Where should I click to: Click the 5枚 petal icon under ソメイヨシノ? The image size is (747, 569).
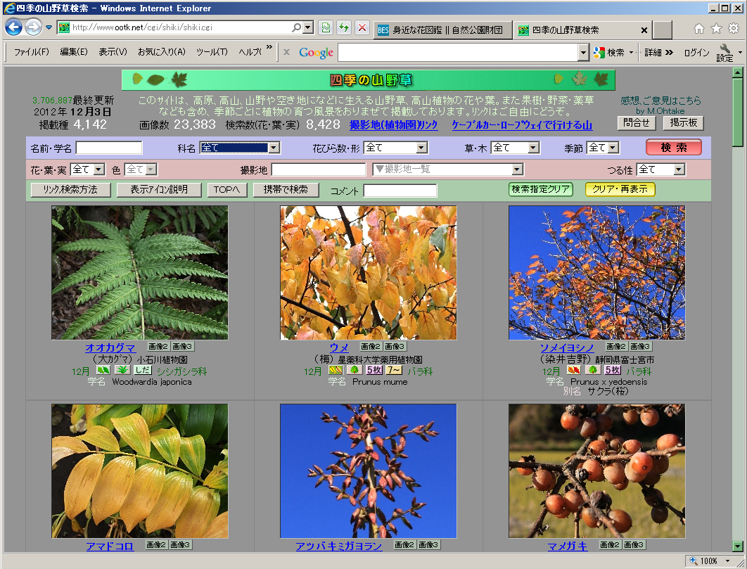(613, 370)
